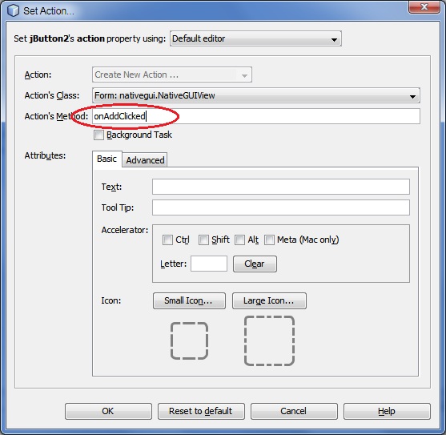Click the small icon preview placeholder
Image resolution: width=446 pixels, height=435 pixels.
[189, 340]
